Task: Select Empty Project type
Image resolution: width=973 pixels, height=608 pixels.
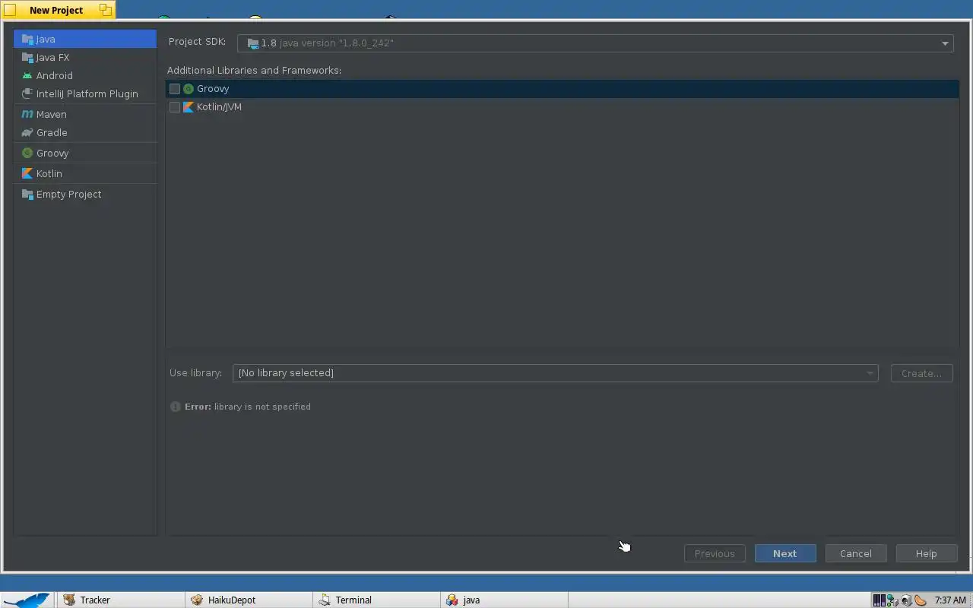Action: click(86, 194)
